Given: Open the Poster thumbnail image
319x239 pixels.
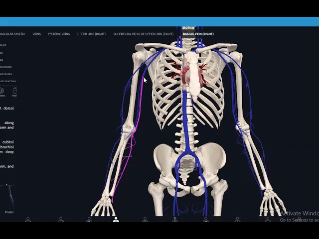Looking at the screenshot, I should (x=11, y=197).
